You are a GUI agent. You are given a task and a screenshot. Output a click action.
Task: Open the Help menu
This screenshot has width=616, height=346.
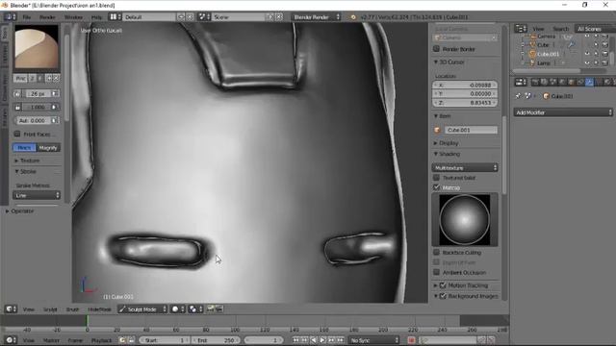[96, 17]
